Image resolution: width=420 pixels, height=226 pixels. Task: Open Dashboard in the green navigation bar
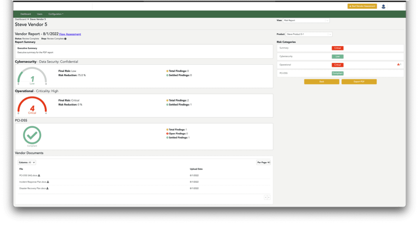click(26, 14)
